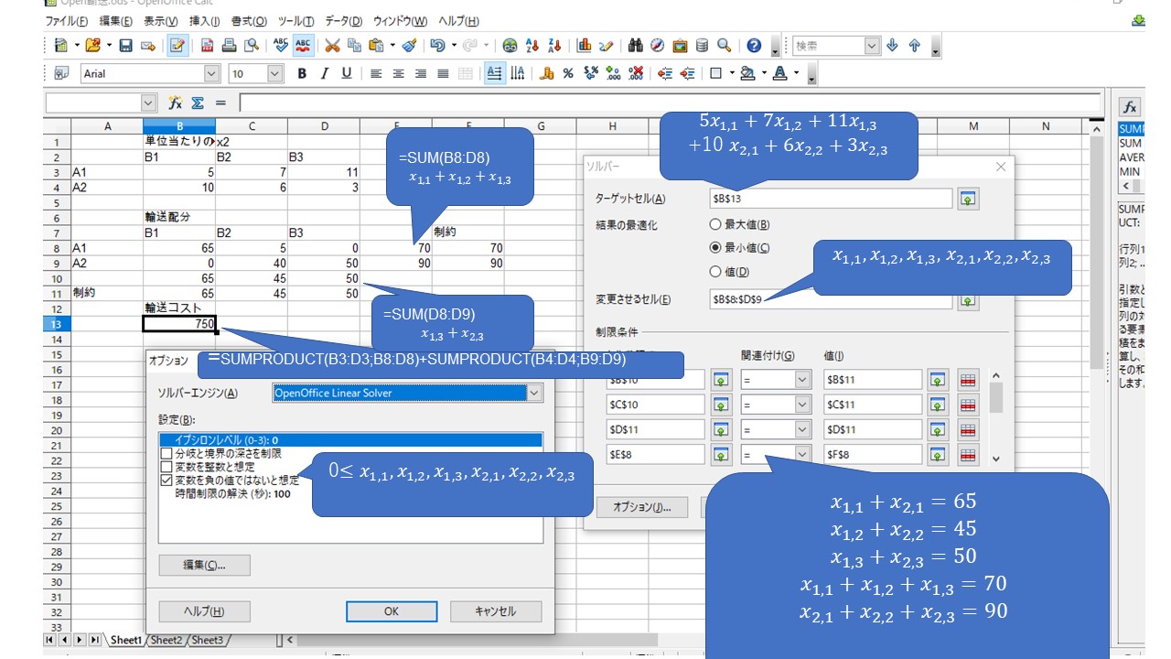Open operator dropdown for $C$10 constraint

point(802,405)
